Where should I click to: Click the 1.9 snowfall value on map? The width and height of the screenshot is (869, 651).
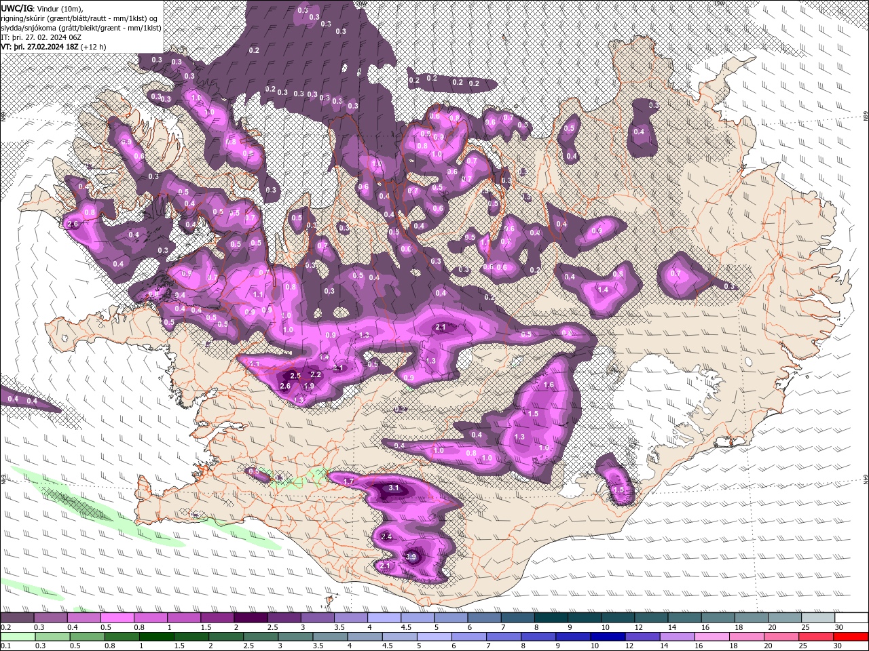click(309, 386)
